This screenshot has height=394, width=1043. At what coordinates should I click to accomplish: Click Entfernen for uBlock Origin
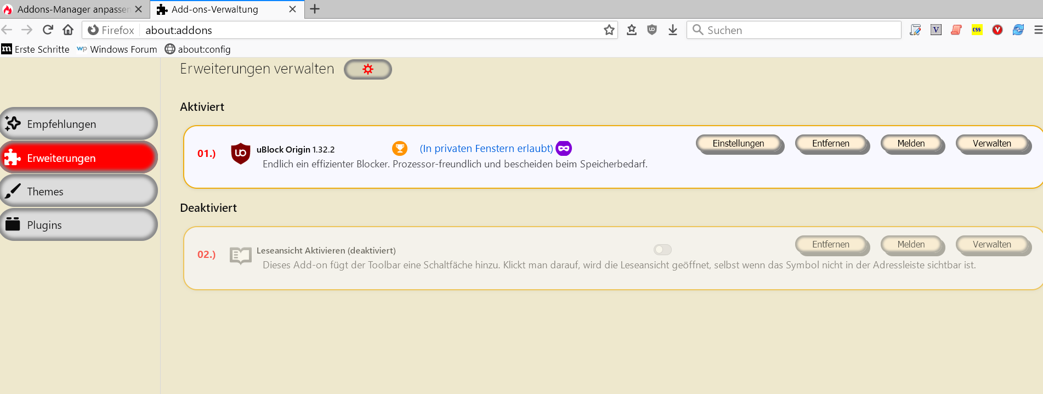(x=830, y=144)
